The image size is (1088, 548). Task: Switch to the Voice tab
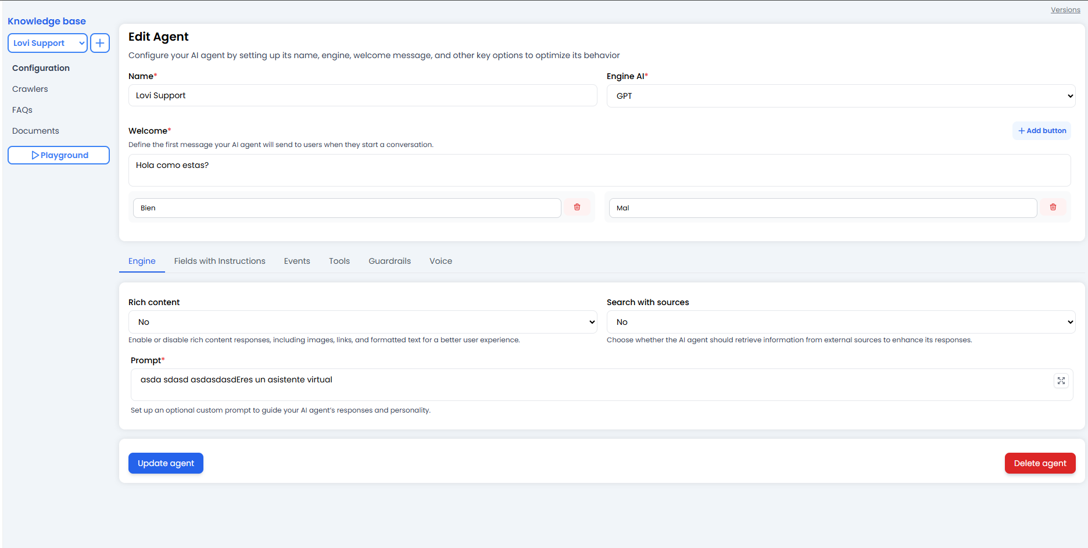coord(440,261)
